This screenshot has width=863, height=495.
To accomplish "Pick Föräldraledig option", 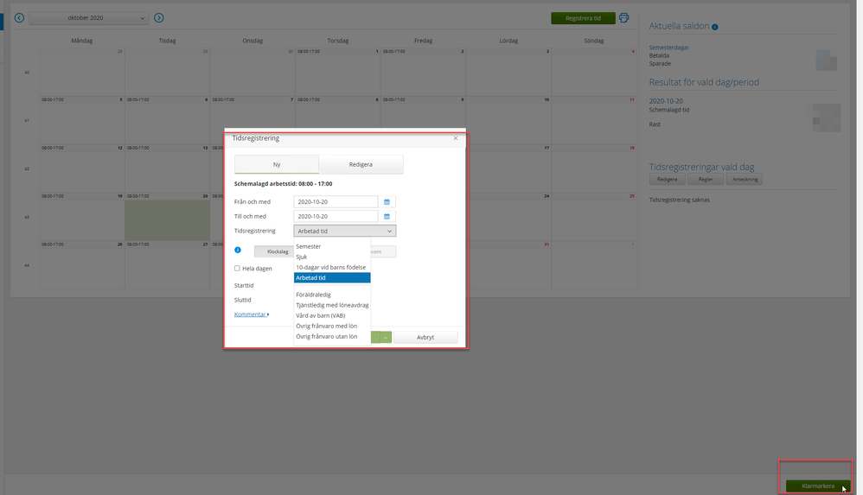I will coord(332,295).
